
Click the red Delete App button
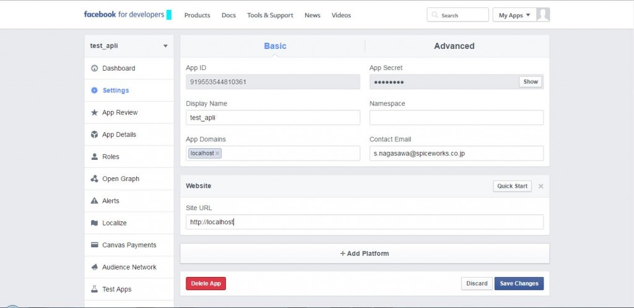point(206,283)
